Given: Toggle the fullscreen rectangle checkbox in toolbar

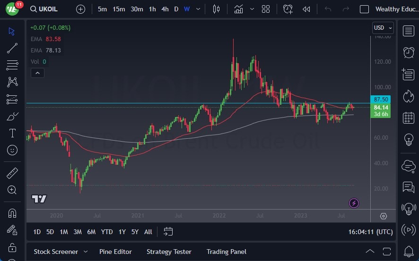Looking at the screenshot, I should coord(364,9).
